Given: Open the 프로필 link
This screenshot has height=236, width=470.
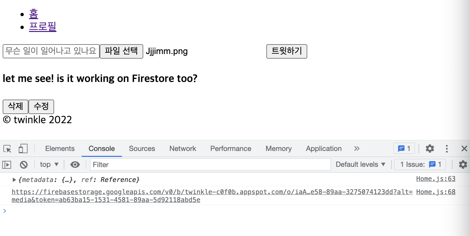Looking at the screenshot, I should coord(43,26).
